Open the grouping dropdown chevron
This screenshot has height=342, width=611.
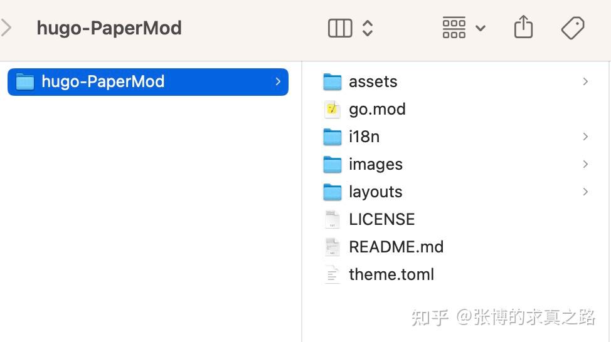tap(481, 28)
